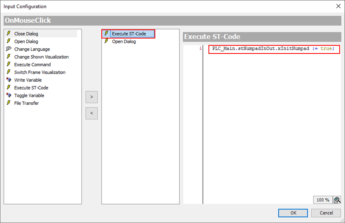This screenshot has width=345, height=223.
Task: Click the zoom magnifier icon in code editor
Action: tap(337, 200)
